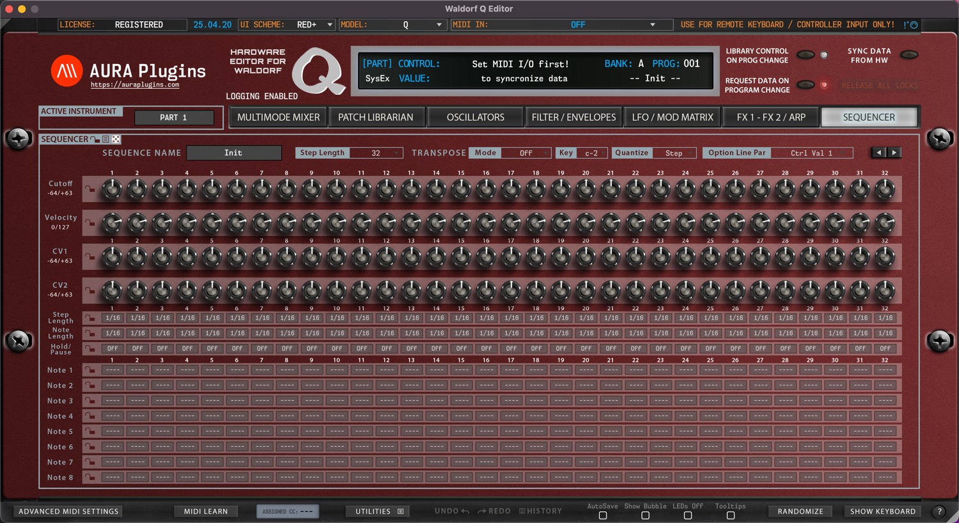Image resolution: width=959 pixels, height=523 pixels.
Task: Lock the Step Length row
Action: tap(90, 318)
